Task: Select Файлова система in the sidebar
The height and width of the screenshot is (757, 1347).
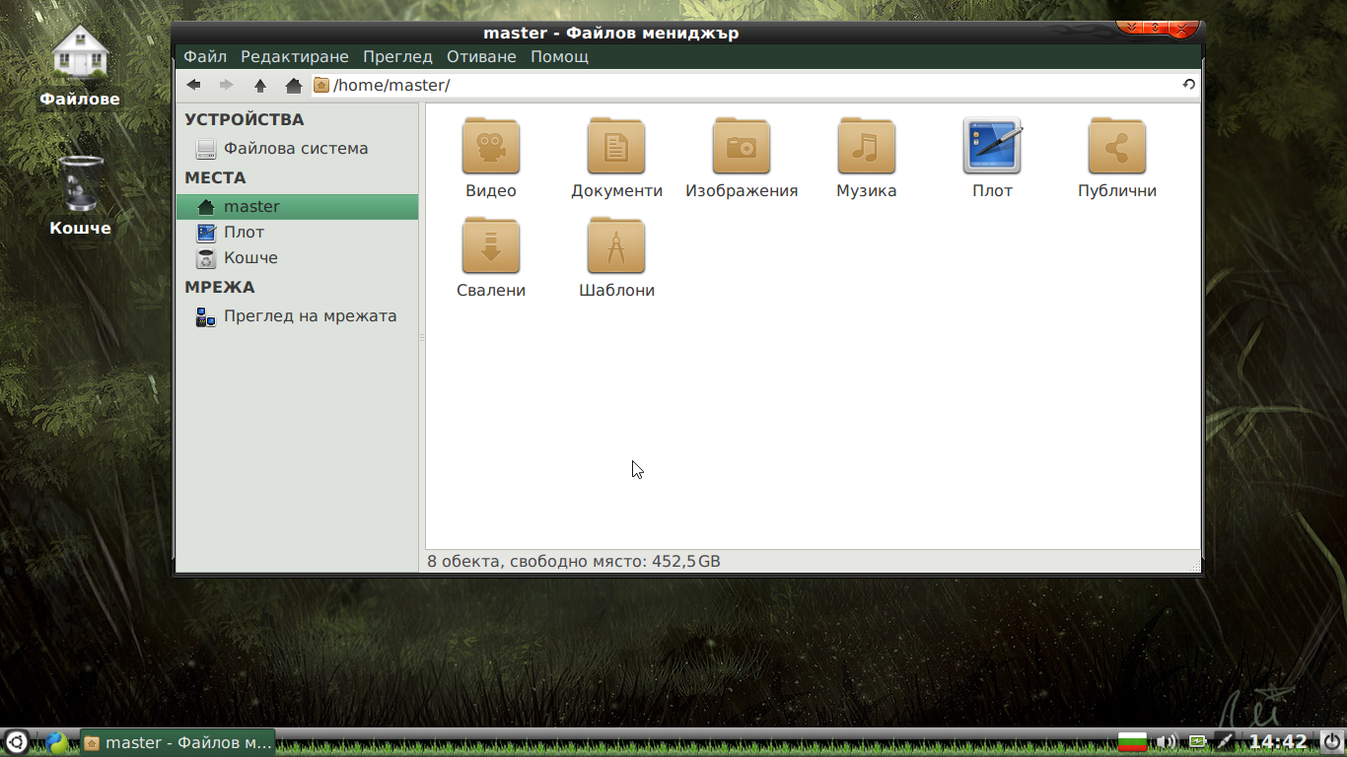Action: pos(297,149)
